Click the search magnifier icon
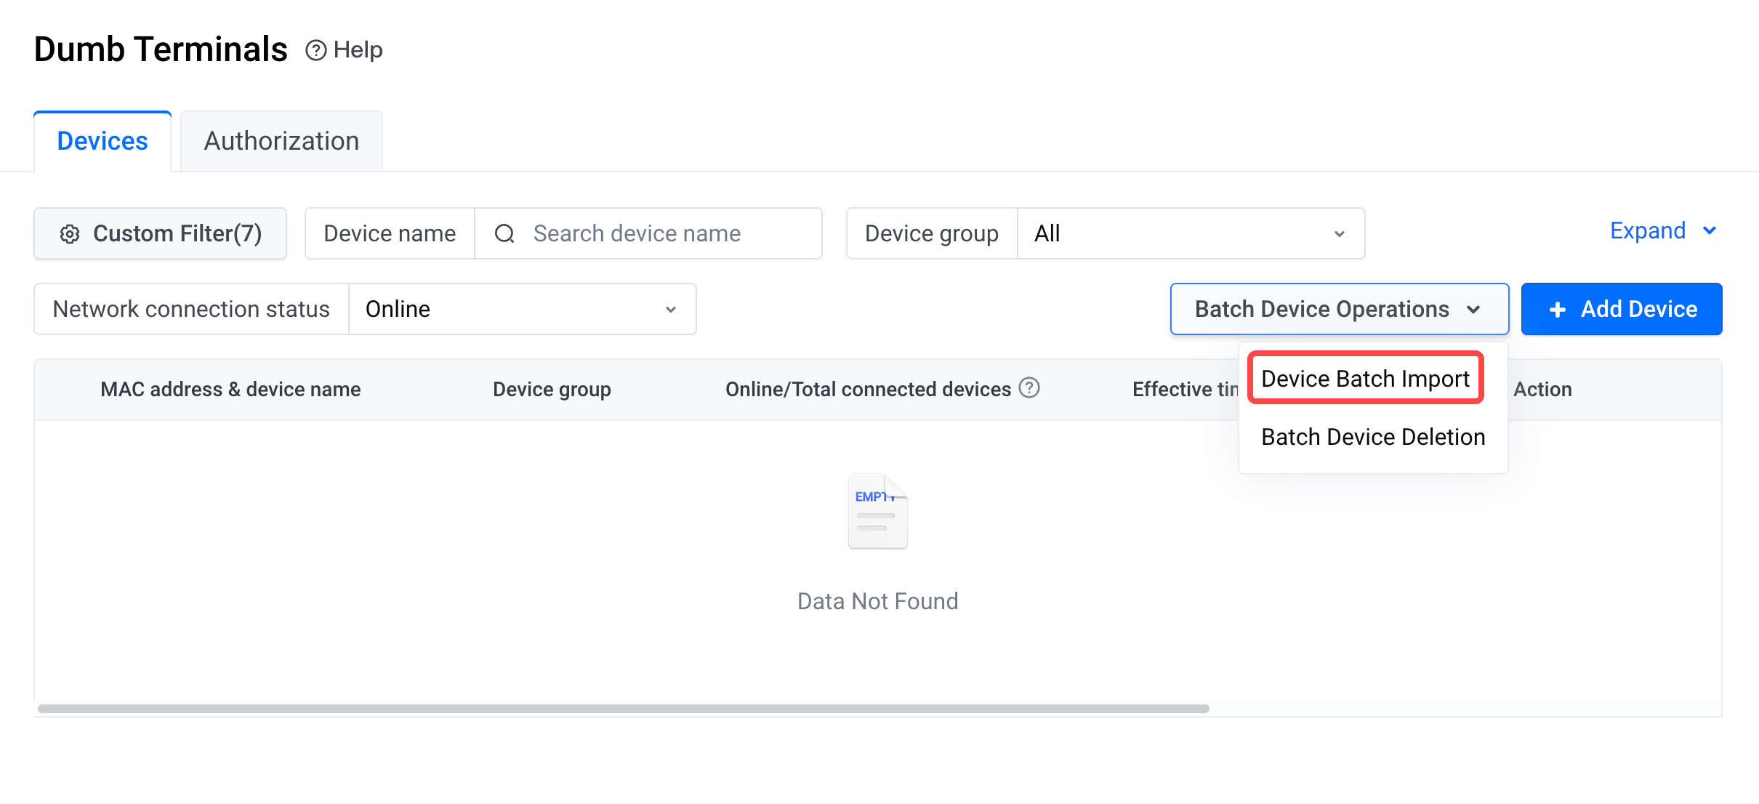Screen dimensions: 1759x804 tap(504, 234)
